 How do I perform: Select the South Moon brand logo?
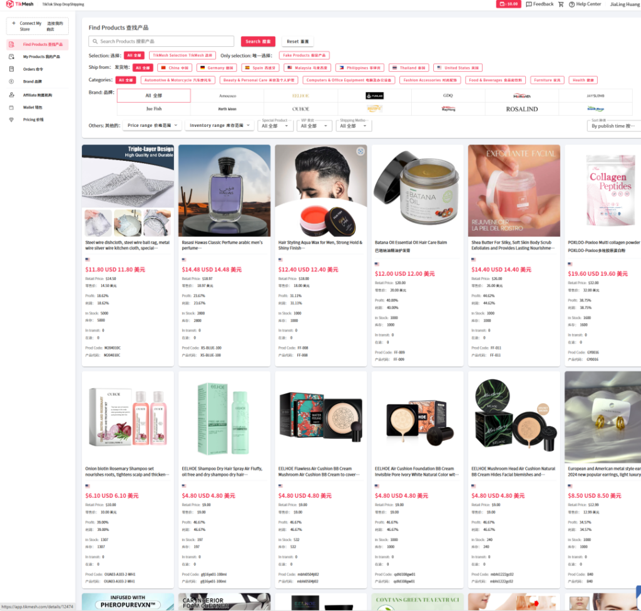pyautogui.click(x=596, y=109)
